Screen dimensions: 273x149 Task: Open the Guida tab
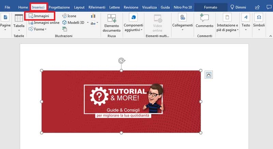click(165, 7)
